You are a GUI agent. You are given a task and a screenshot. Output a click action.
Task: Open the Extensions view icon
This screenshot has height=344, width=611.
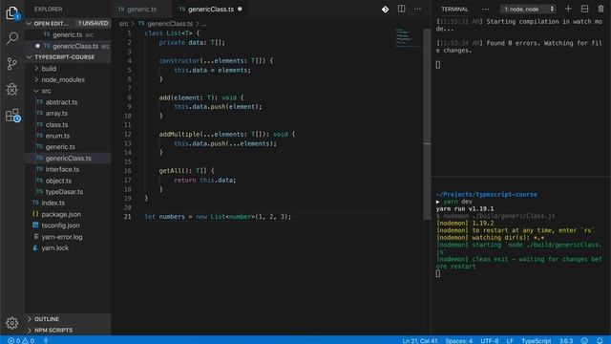coord(12,116)
